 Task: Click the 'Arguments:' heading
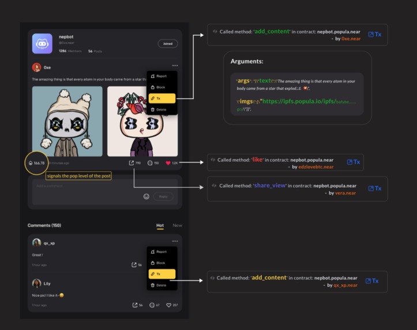[x=247, y=61]
